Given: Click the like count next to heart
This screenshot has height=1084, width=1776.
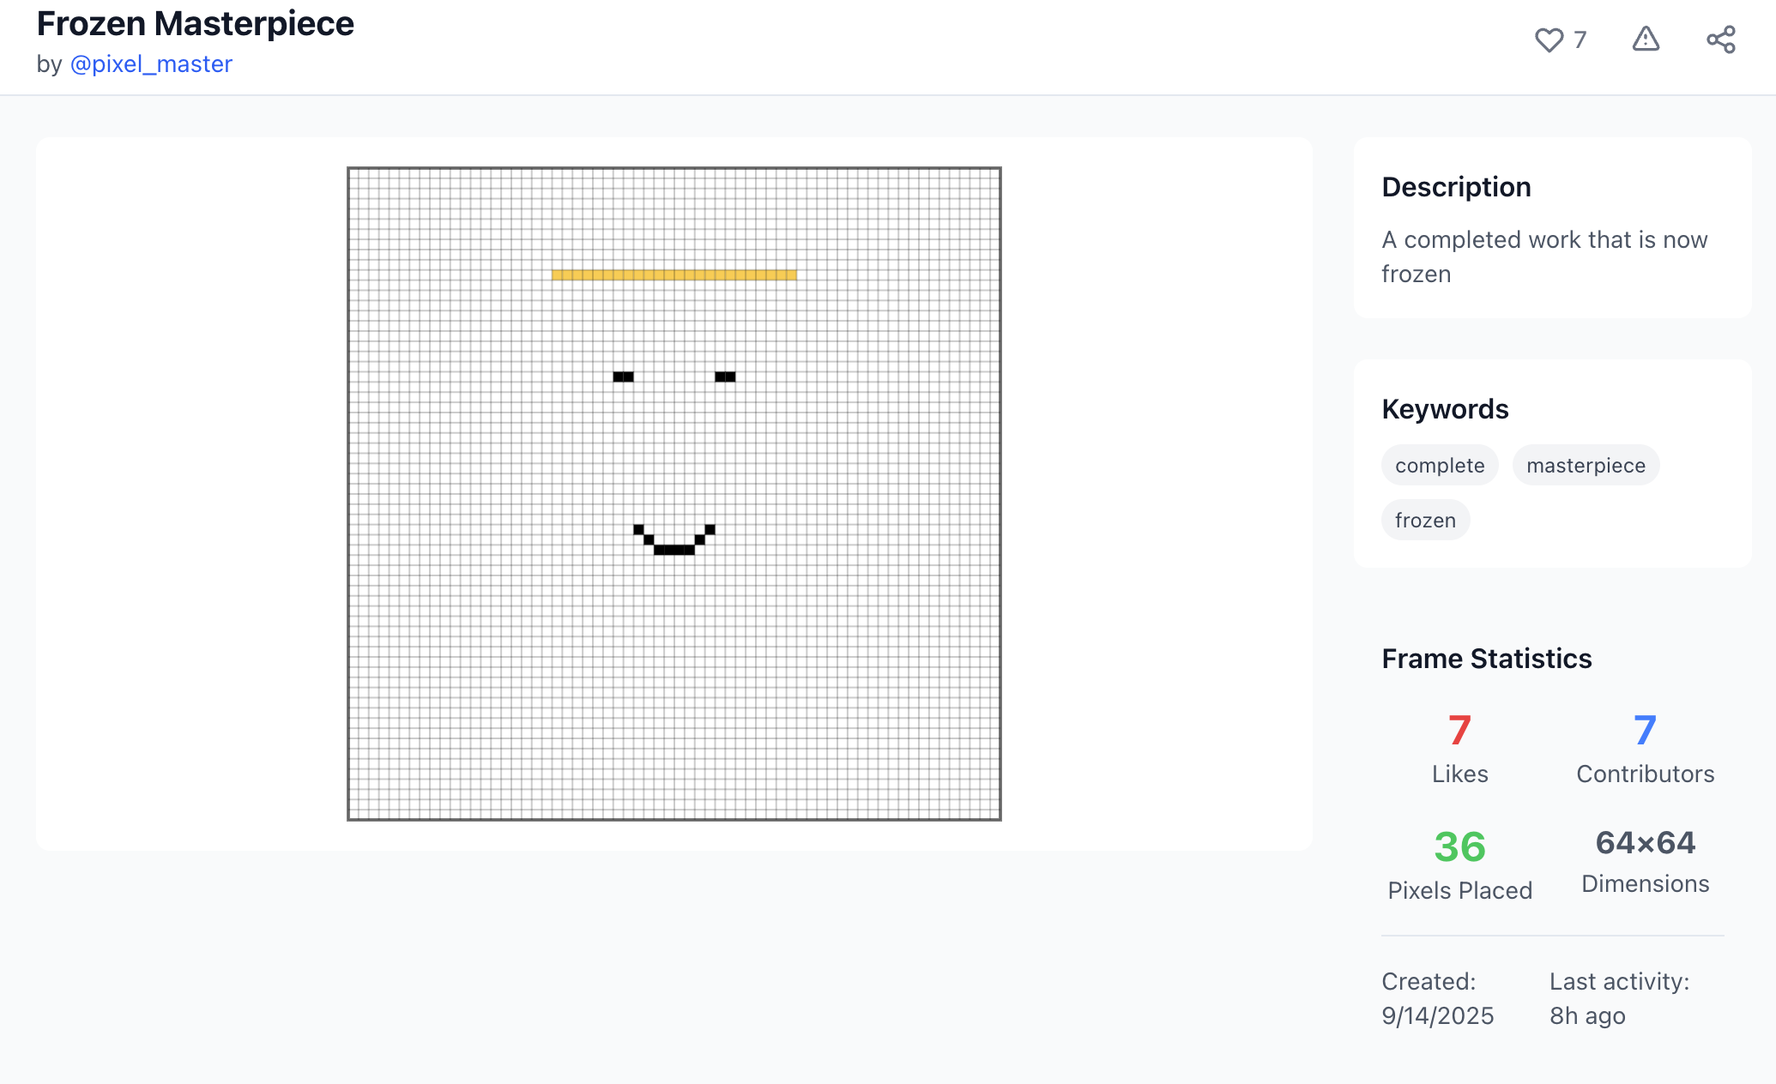Looking at the screenshot, I should pyautogui.click(x=1580, y=39).
